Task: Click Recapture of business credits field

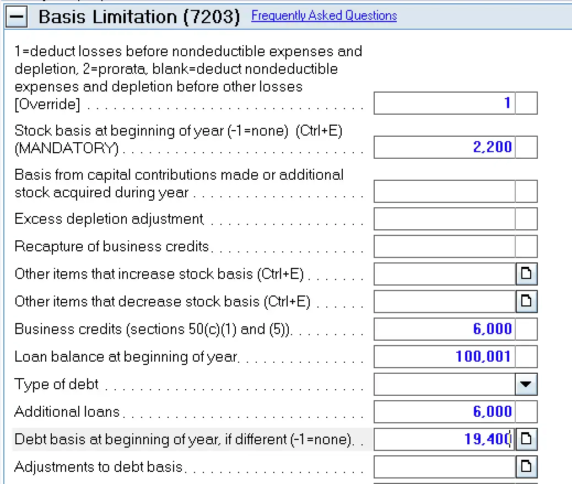Action: [x=444, y=246]
